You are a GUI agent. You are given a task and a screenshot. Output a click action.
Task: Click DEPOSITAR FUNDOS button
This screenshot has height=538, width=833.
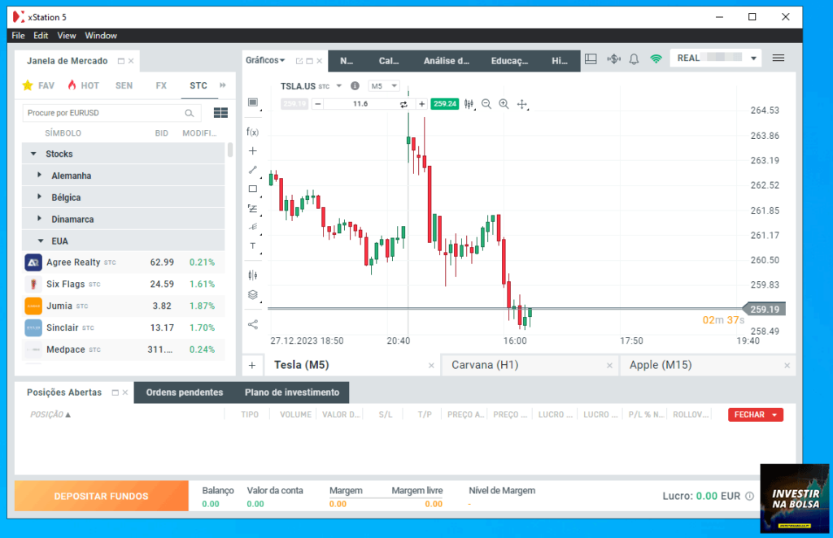click(x=101, y=496)
